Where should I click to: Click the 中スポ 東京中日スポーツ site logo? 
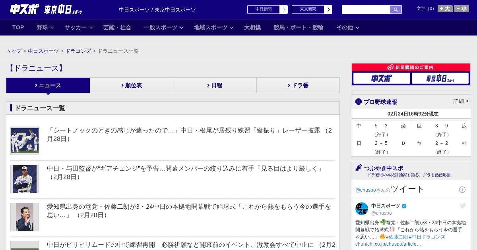(x=46, y=9)
